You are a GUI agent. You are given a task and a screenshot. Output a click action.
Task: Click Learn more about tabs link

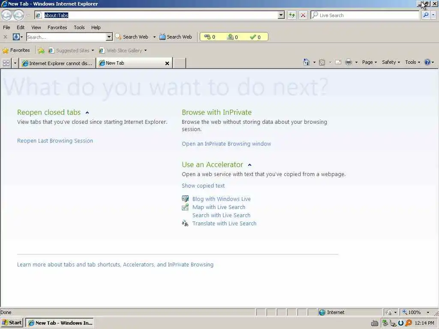[115, 264]
